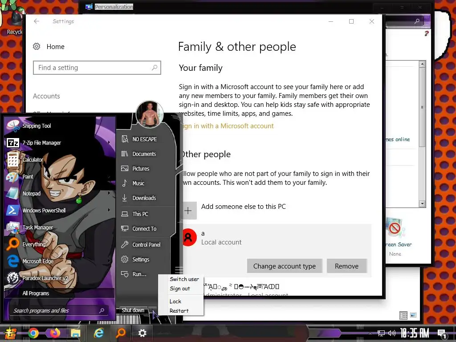Choose Sign out in power menu

(x=180, y=289)
